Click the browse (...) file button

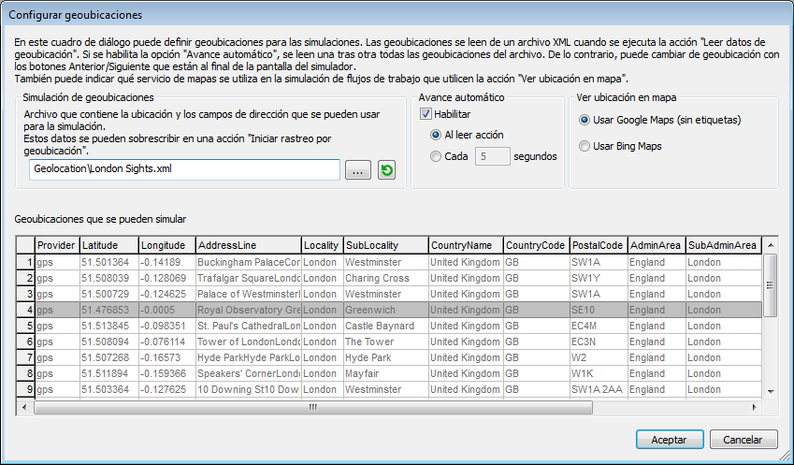pyautogui.click(x=358, y=170)
